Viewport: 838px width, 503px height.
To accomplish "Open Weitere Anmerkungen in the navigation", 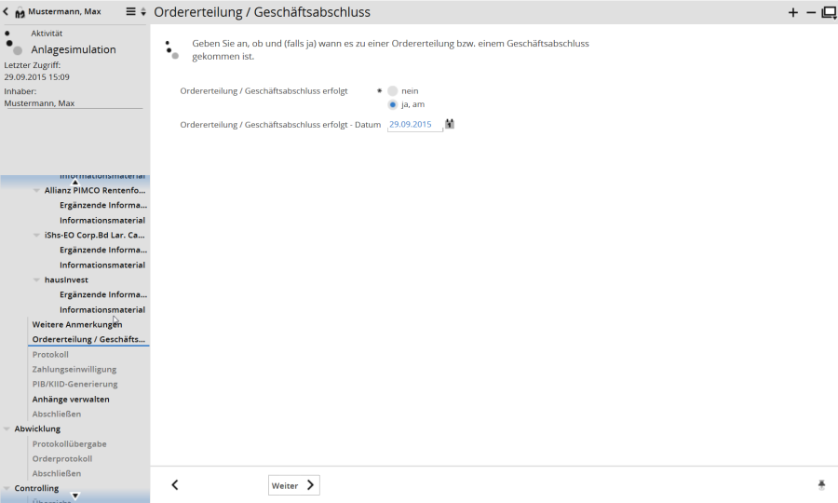I will pos(77,324).
